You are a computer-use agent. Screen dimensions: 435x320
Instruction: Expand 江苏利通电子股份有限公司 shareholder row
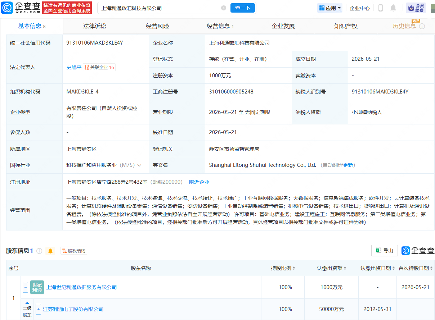tap(38, 309)
